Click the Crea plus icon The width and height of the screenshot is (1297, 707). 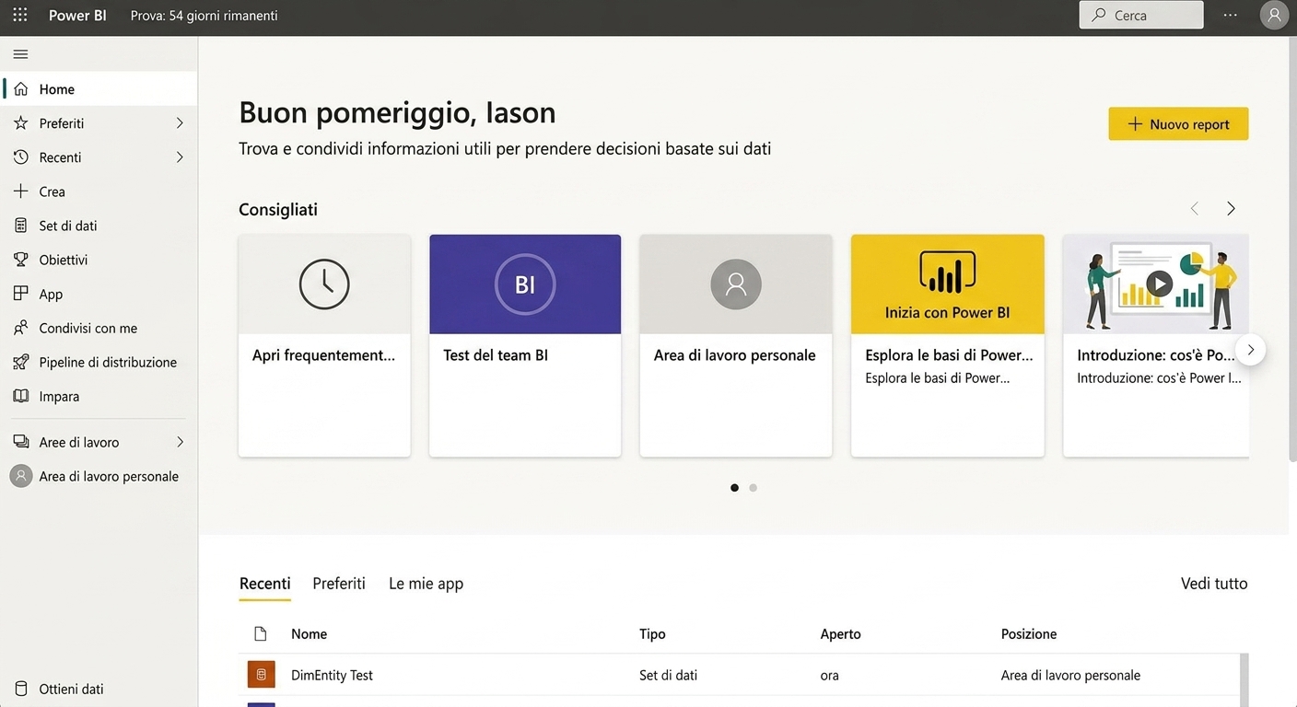click(x=21, y=191)
